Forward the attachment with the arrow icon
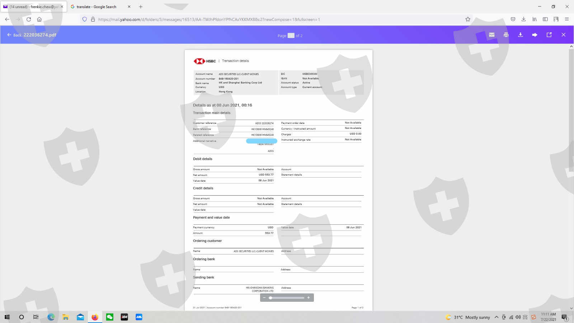 pyautogui.click(x=535, y=35)
